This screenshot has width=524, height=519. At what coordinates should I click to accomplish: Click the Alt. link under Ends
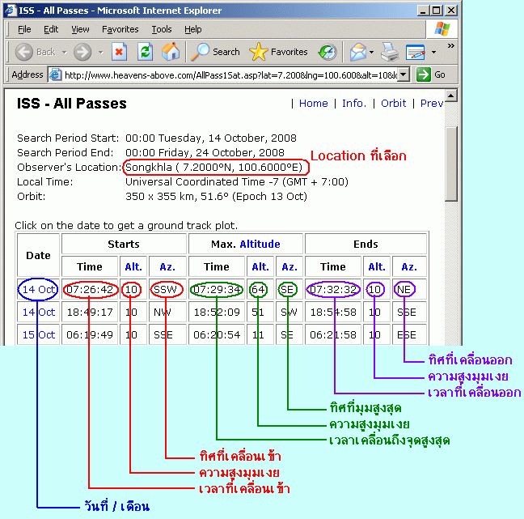[377, 266]
